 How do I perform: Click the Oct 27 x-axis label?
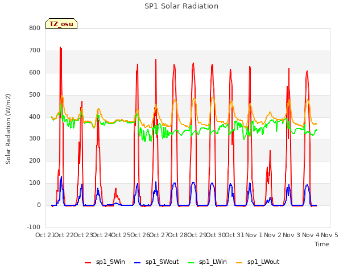pyautogui.click(x=159, y=235)
